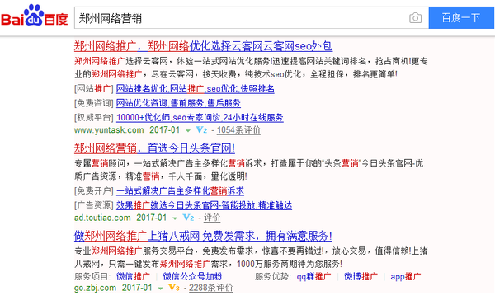Click [免费开户] label text
Screen dimensions: 495x305
pos(94,190)
